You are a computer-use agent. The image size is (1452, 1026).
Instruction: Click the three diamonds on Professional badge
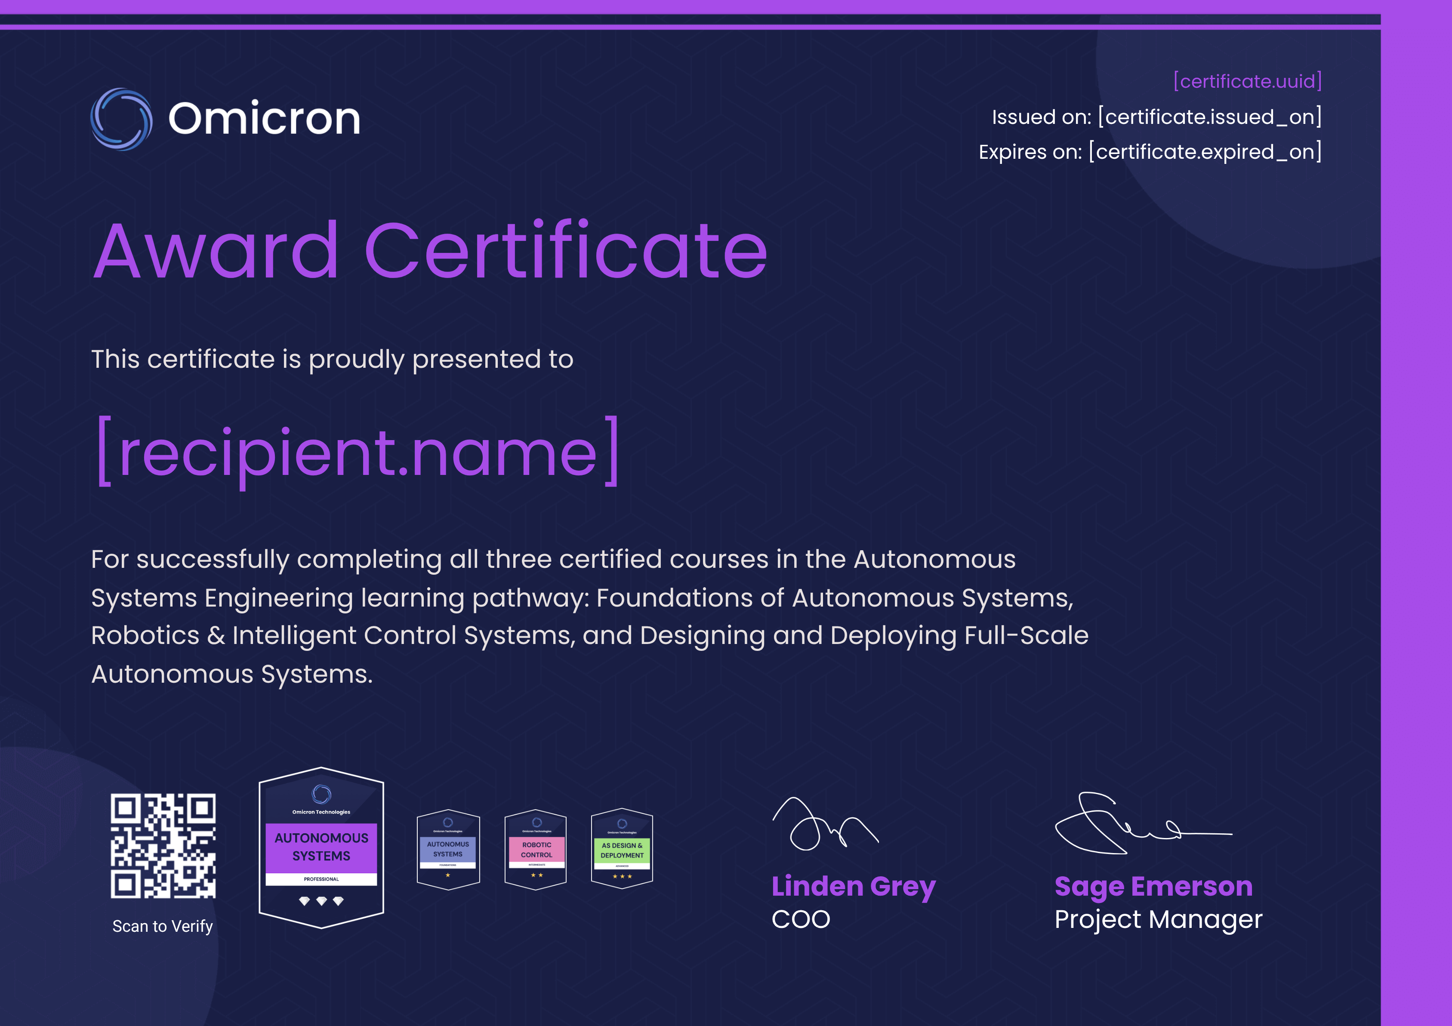point(321,901)
